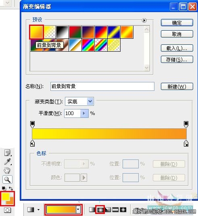Select the Zoom tool in toolbox
198x216 pixels.
coord(7,180)
